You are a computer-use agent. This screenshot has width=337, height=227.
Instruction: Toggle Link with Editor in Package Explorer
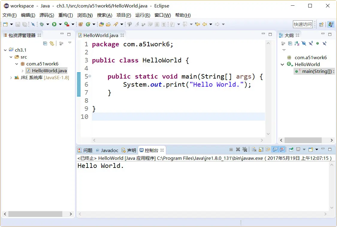[52, 44]
